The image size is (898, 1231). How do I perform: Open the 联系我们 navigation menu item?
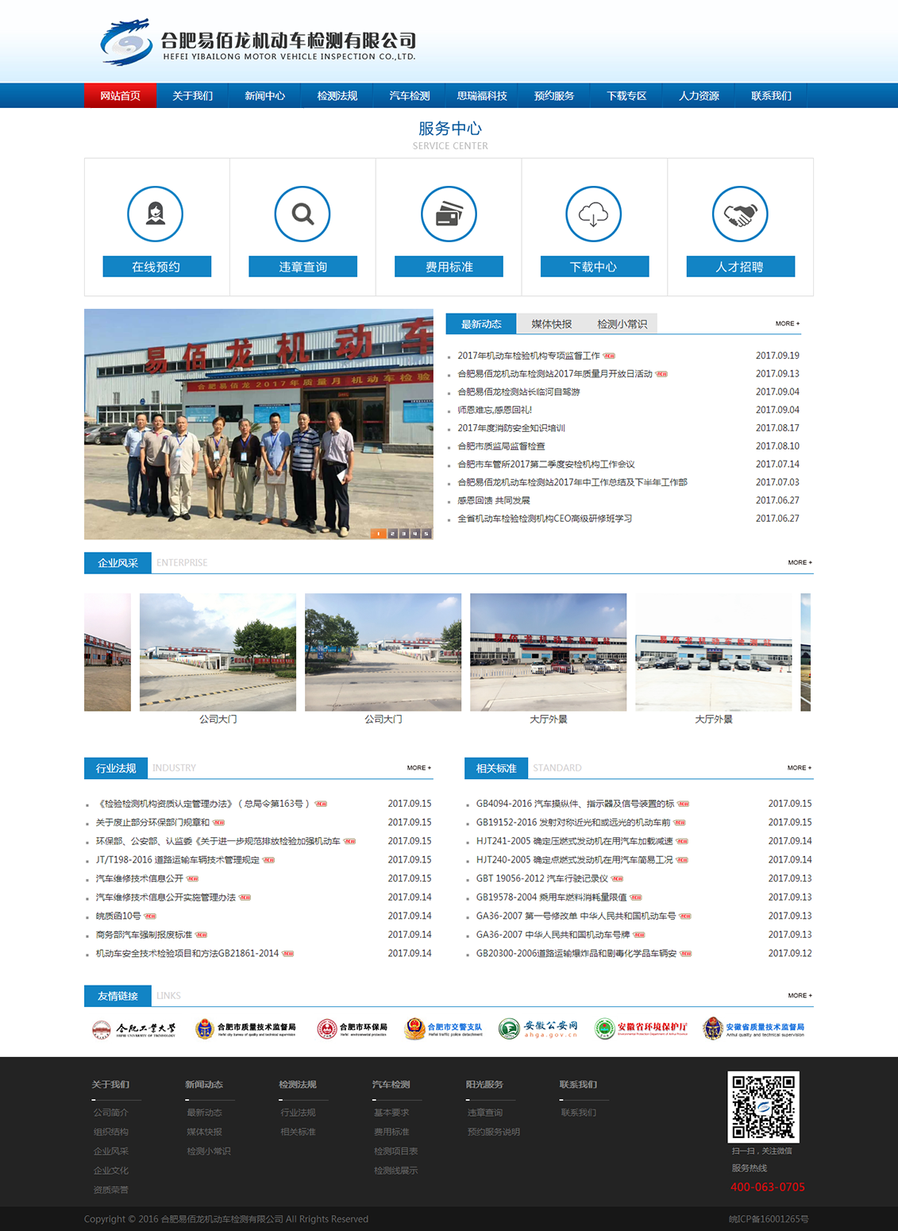[771, 95]
